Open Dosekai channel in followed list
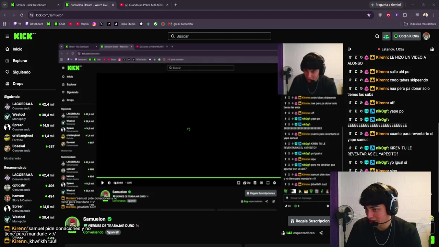Image resolution: width=439 pixels, height=247 pixels. [x=29, y=148]
